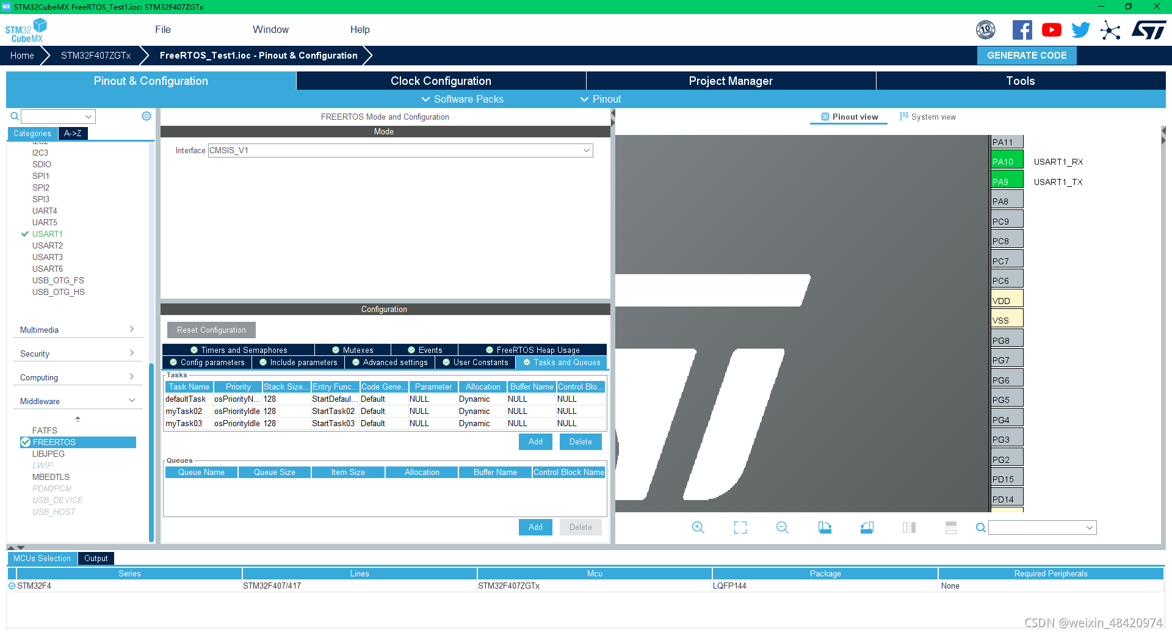The height and width of the screenshot is (635, 1172).
Task: Add a new task
Action: [535, 441]
